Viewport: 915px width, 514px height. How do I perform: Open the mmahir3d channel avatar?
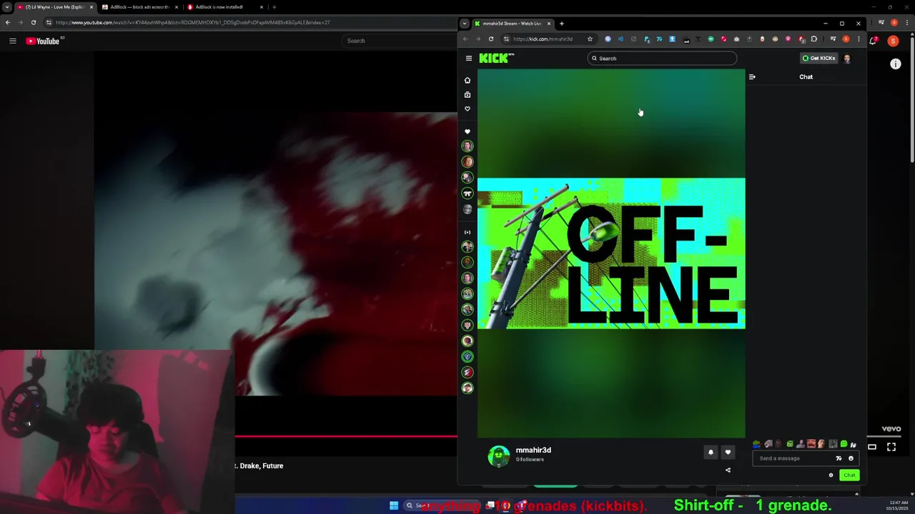[x=499, y=455]
